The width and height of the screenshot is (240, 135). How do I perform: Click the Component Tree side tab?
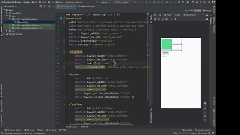[151, 115]
